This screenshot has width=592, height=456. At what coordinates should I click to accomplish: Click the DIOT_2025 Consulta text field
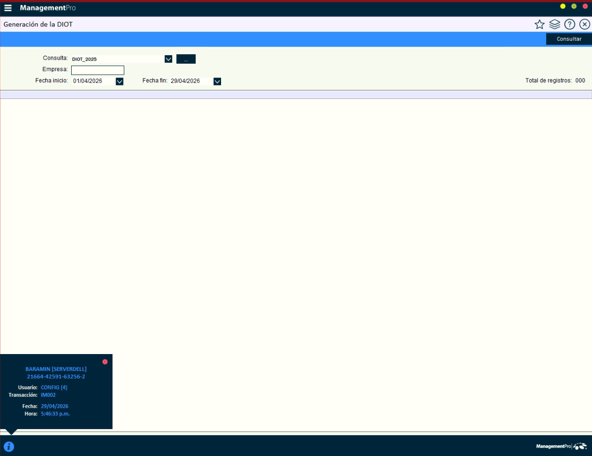point(117,59)
